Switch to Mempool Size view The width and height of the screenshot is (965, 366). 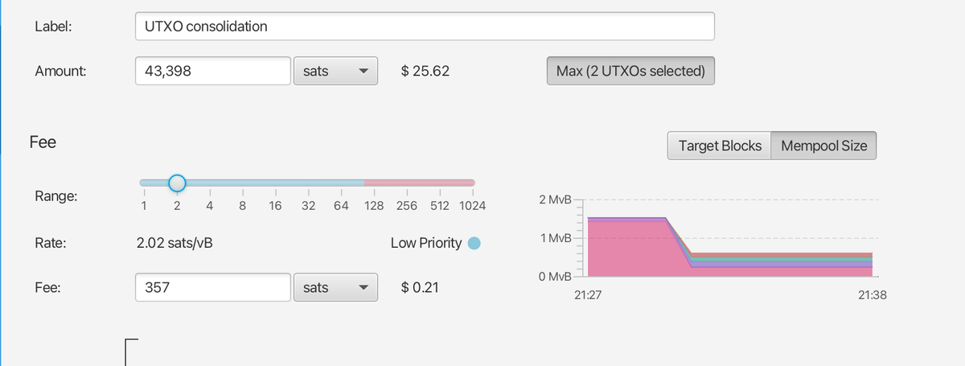click(x=823, y=146)
